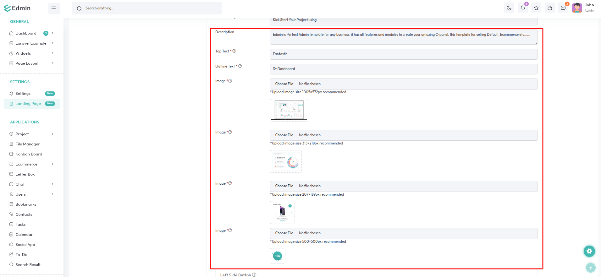Click the scroll-to-top arrow button
601x277 pixels.
590,268
